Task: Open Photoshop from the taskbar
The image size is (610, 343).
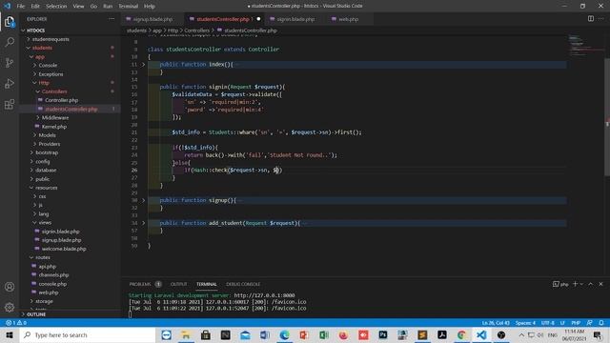Action: (383, 334)
